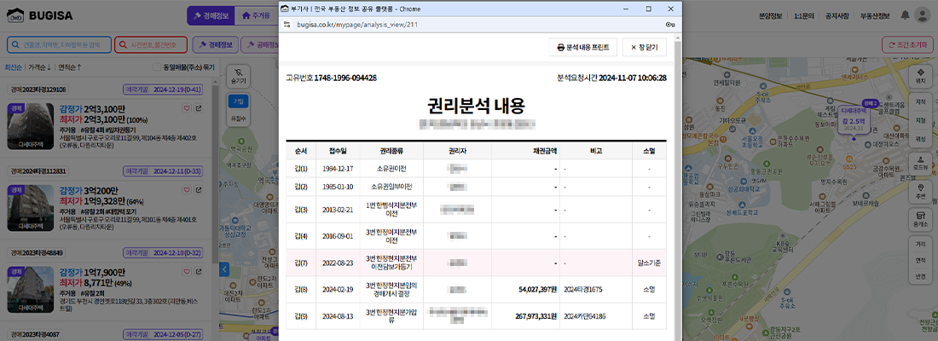Screen dimensions: 938x341
Task: Click the 로드뷰 road view map icon
Action: click(920, 163)
